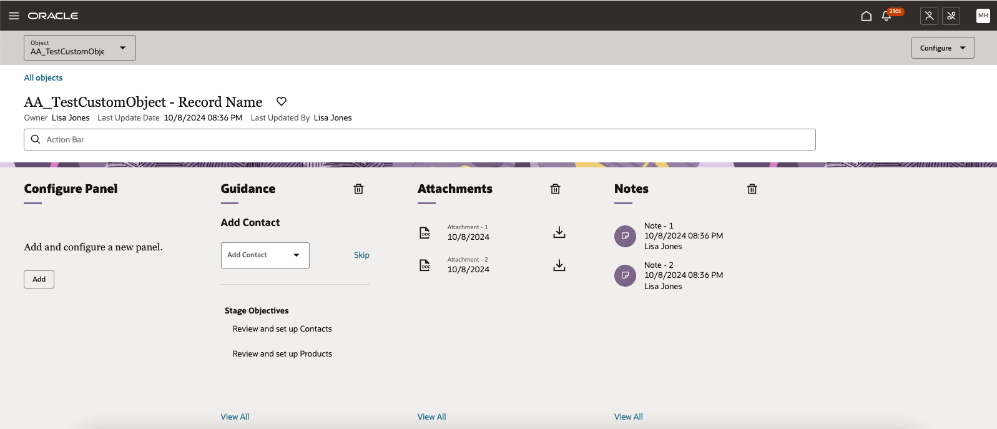Click the record title 'AA_TestCustomObject - Record Name'
This screenshot has height=429, width=997.
[143, 102]
